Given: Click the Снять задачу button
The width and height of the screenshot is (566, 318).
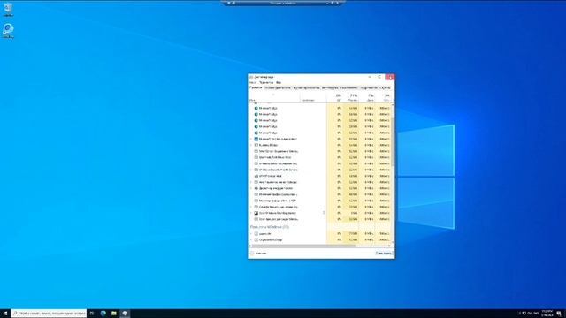Looking at the screenshot, I should [383, 254].
